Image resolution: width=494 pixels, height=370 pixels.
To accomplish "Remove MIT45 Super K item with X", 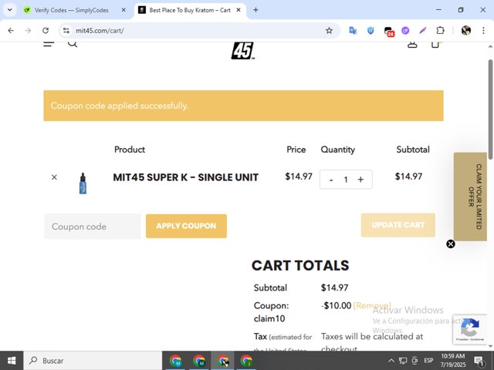I will pyautogui.click(x=54, y=177).
